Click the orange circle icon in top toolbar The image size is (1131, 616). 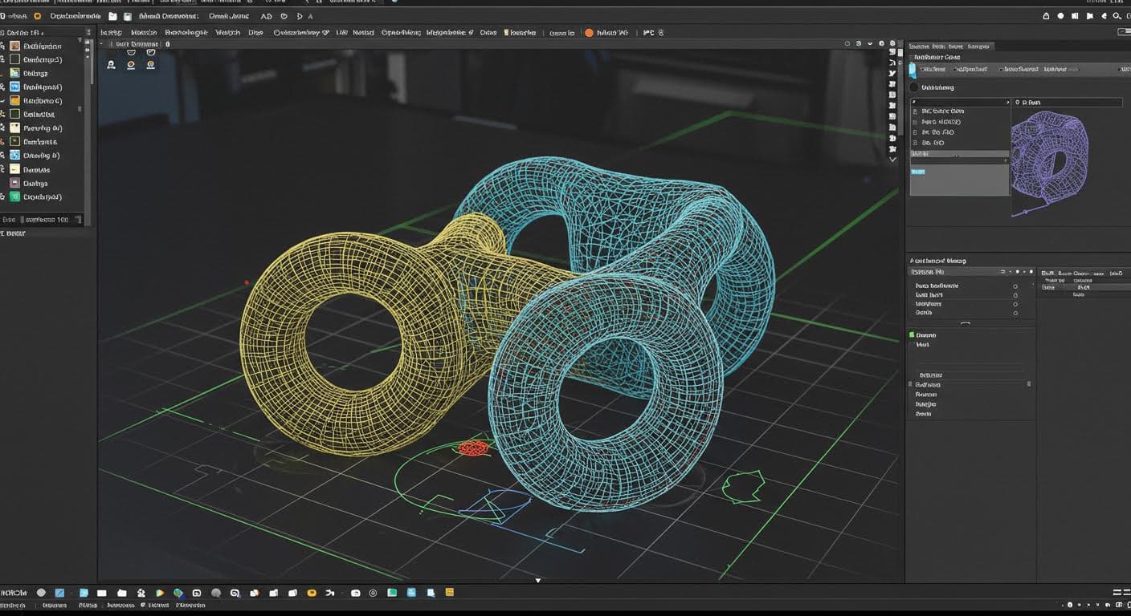(37, 16)
